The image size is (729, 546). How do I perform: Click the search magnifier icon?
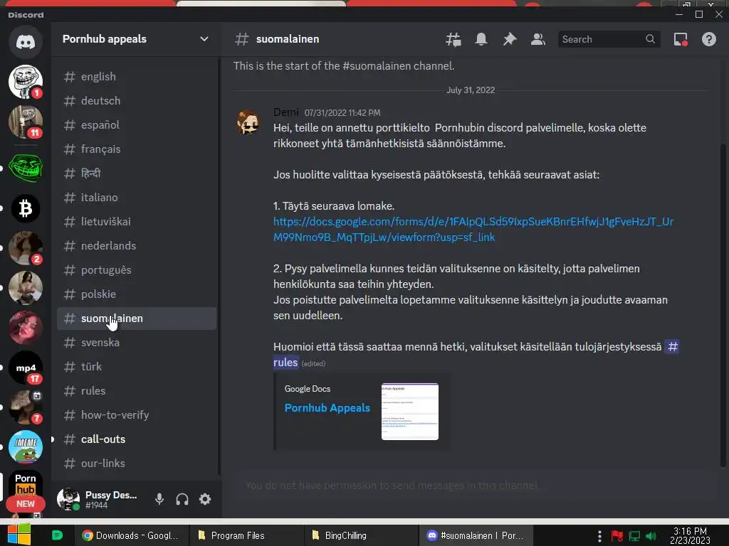tap(651, 40)
